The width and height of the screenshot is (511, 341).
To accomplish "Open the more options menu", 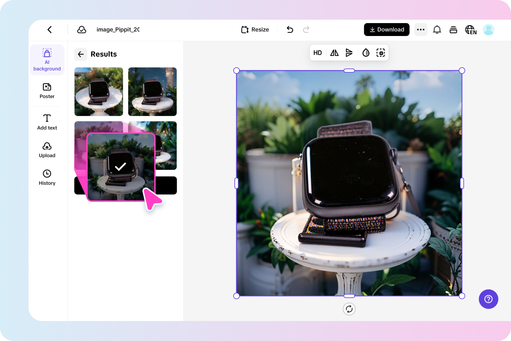I will point(421,30).
